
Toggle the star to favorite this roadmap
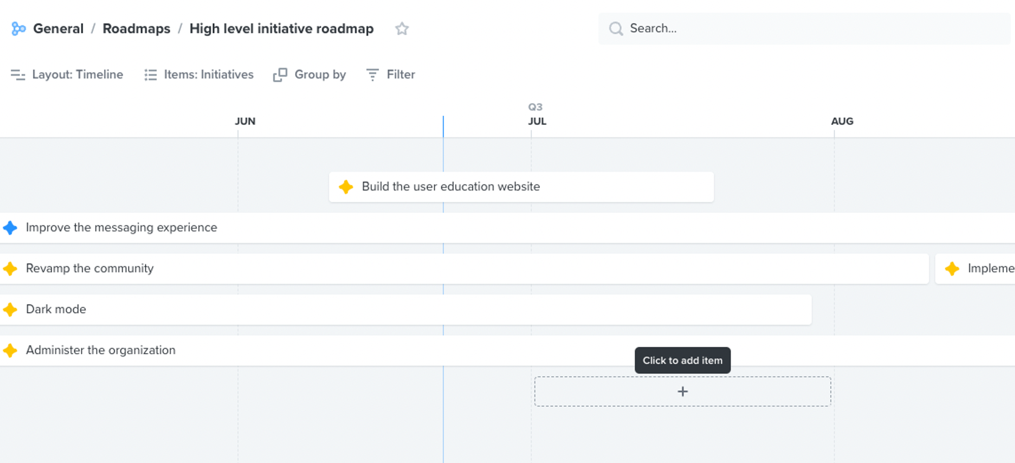(x=401, y=28)
